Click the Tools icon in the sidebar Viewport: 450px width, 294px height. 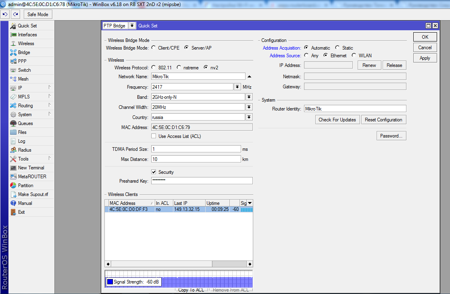pyautogui.click(x=13, y=159)
